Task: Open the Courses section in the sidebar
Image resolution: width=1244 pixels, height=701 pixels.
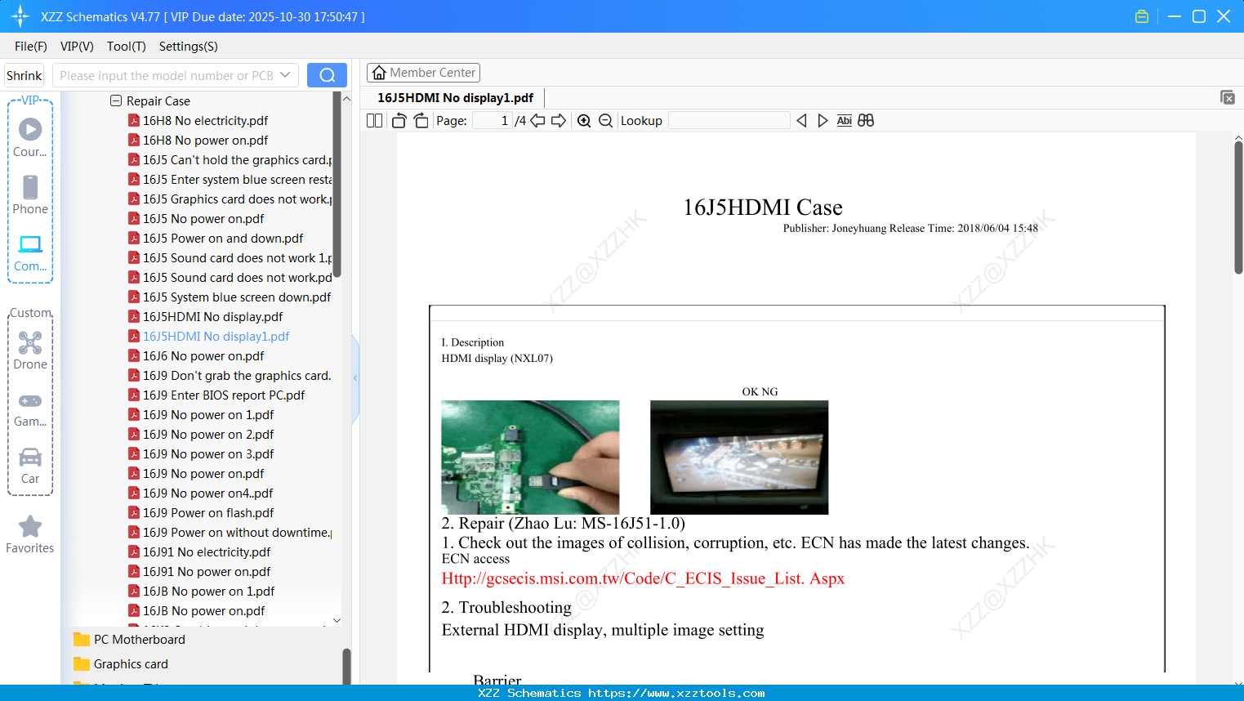Action: coord(30,138)
